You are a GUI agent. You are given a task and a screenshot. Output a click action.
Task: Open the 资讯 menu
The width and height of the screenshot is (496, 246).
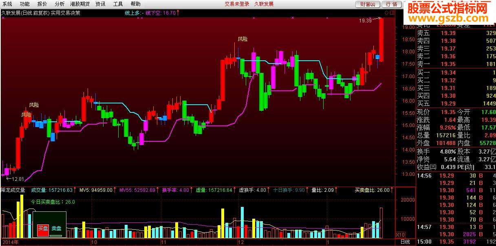pos(100,4)
